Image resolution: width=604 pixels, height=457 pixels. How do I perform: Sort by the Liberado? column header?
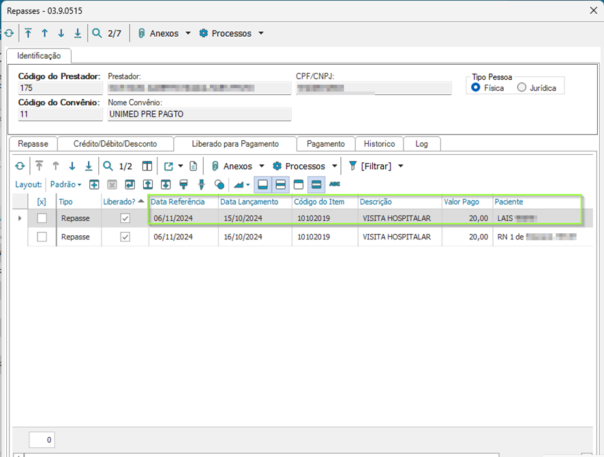click(124, 202)
